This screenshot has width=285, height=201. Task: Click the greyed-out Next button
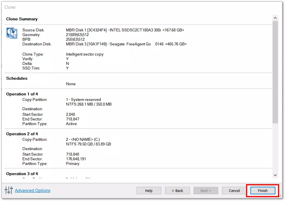[x=206, y=191]
